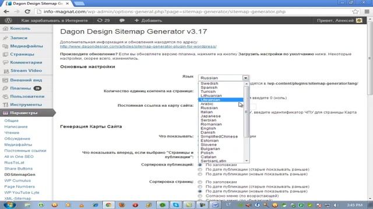Image resolution: width=373 pixels, height=209 pixels.
Task: Open DDSitemapGen submenu item
Action: click(20, 175)
